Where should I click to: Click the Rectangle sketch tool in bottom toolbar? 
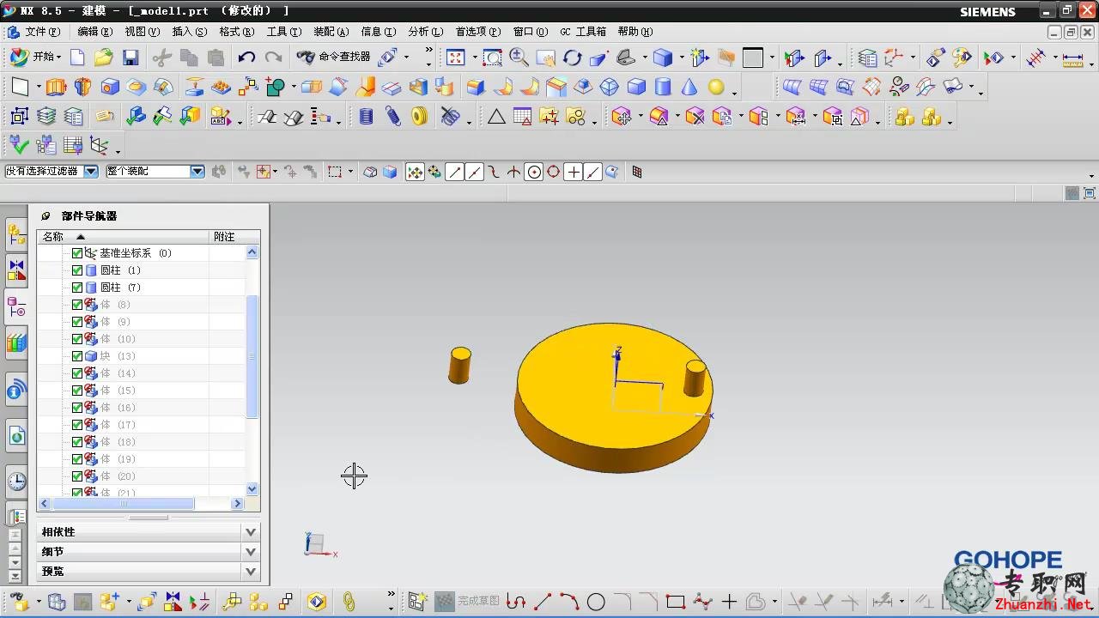coord(675,602)
